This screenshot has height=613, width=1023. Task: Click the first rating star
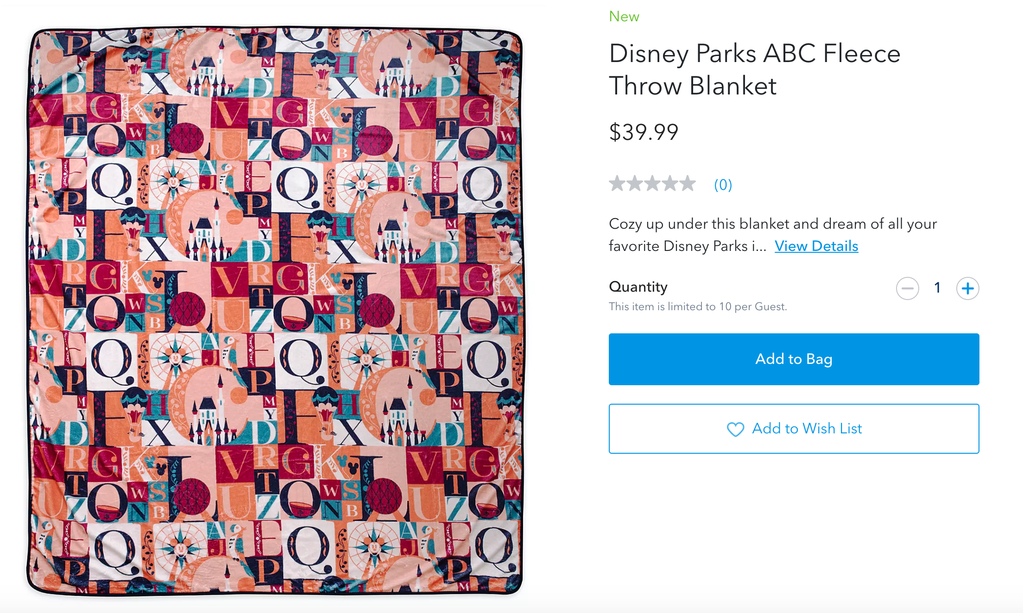coord(617,184)
